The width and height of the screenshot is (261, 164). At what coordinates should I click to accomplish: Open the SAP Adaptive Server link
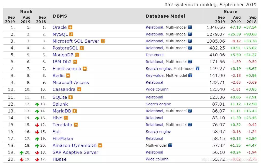click(75, 152)
